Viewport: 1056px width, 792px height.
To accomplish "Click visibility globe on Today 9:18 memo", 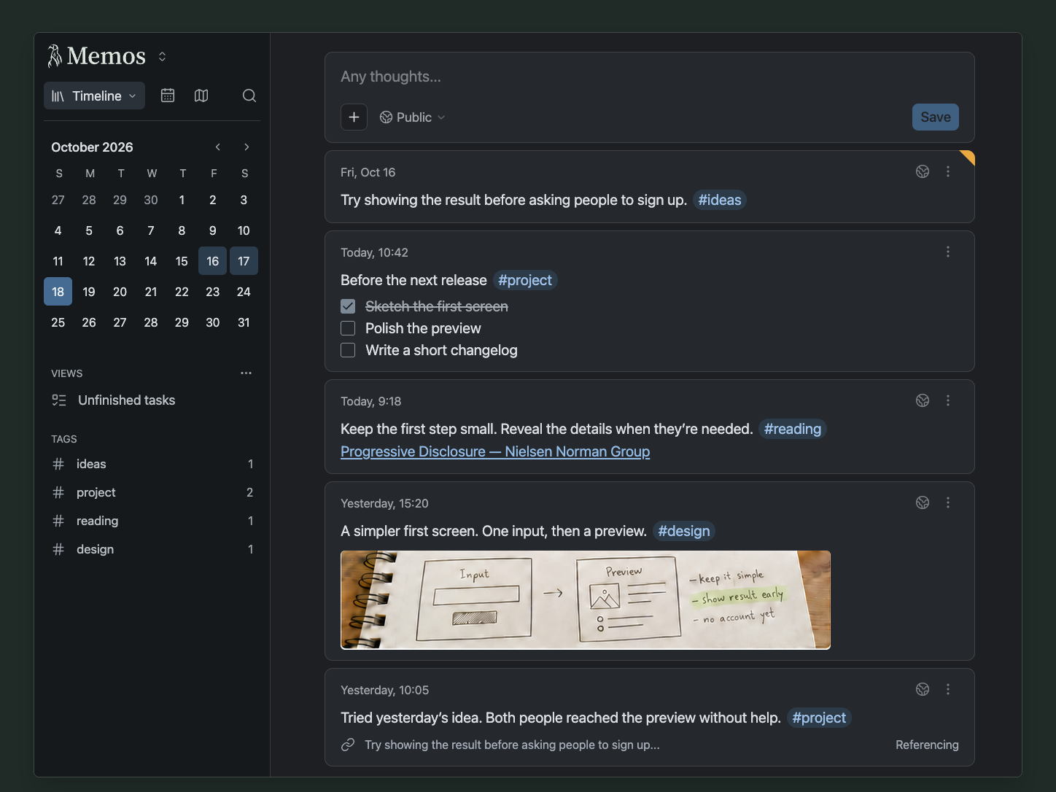I will pos(923,400).
